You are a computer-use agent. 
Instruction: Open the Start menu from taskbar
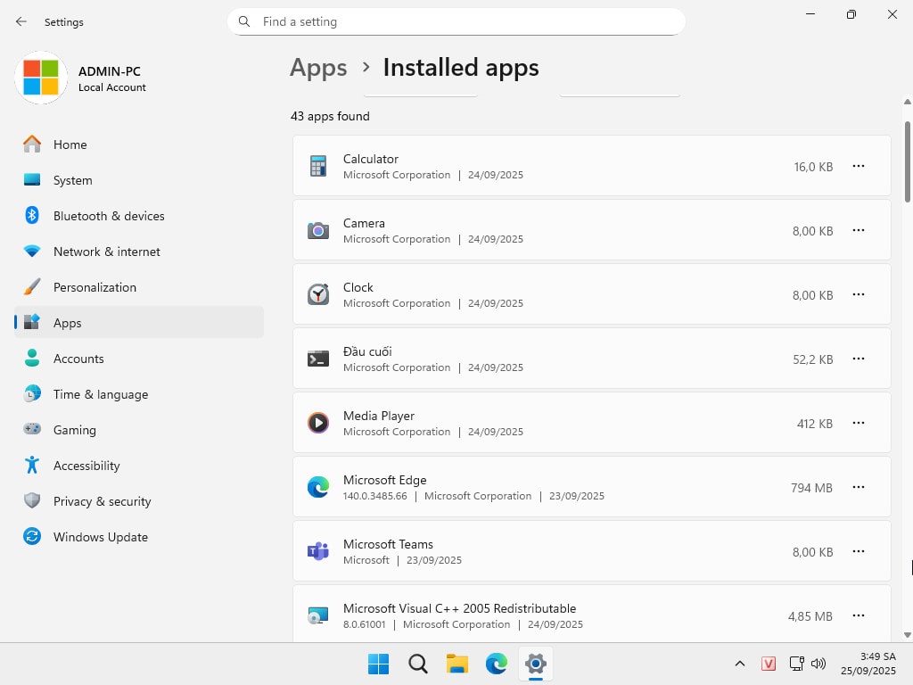[x=378, y=664]
